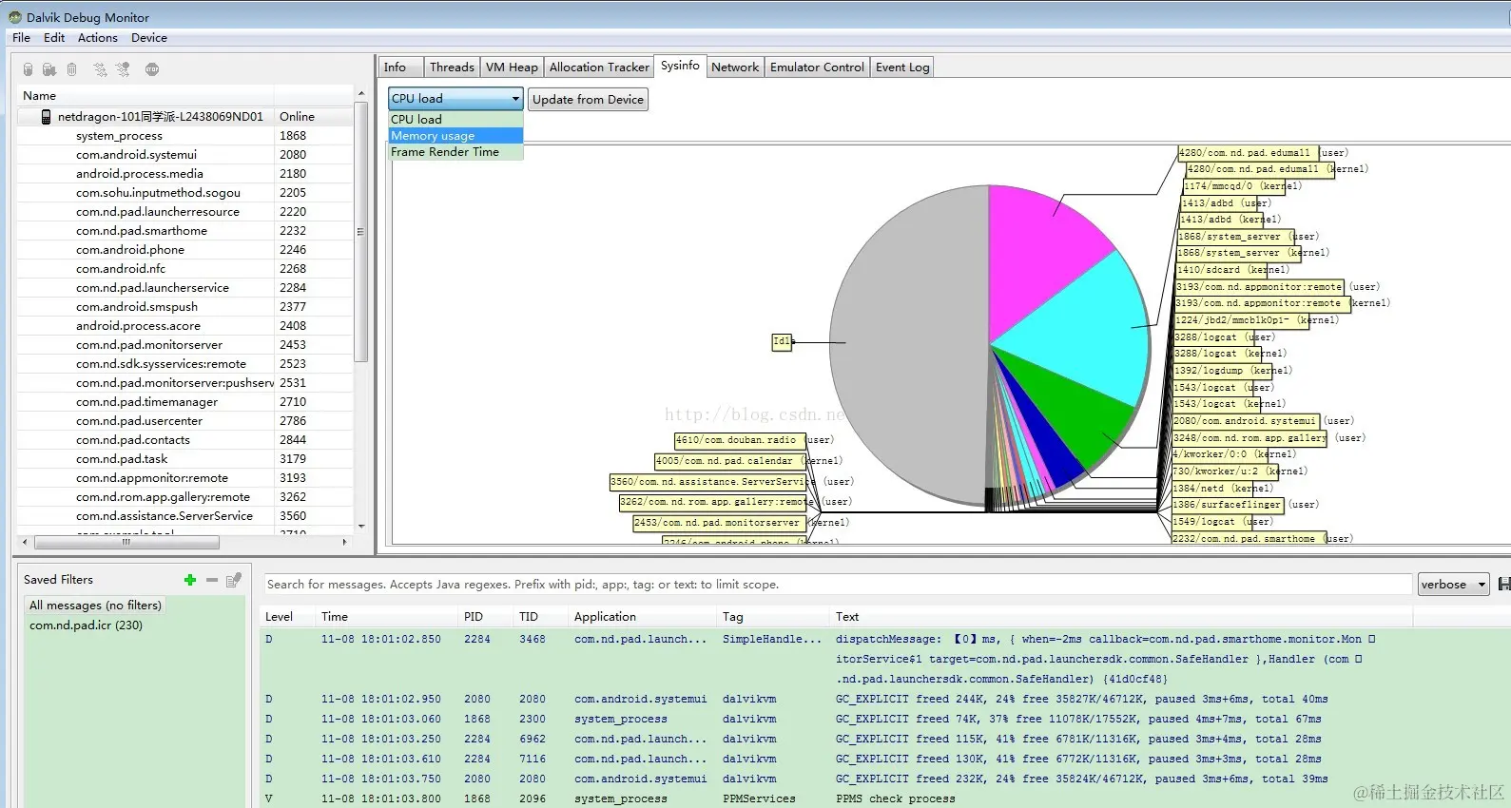1511x808 pixels.
Task: Click the Update Heap icon in toolbar
Action: (x=29, y=69)
